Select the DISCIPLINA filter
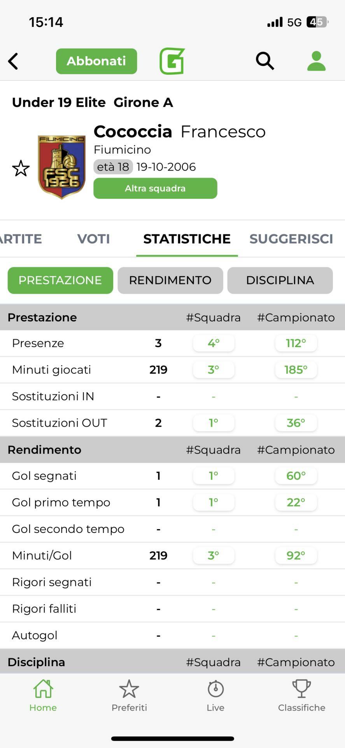345x748 pixels. point(280,280)
